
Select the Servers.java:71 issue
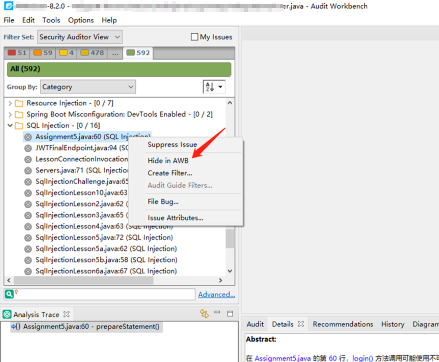pyautogui.click(x=82, y=170)
